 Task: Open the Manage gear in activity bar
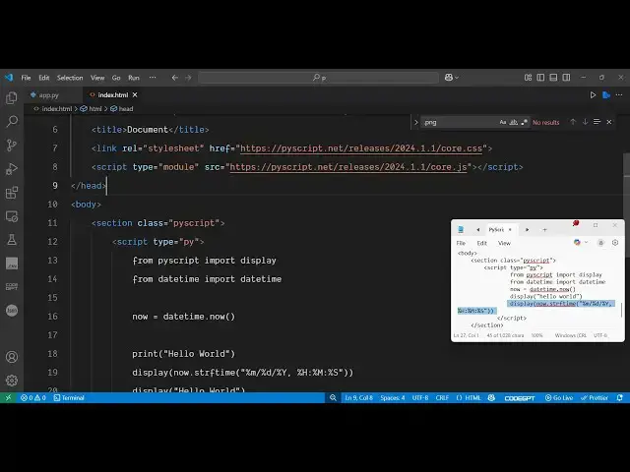[x=12, y=381]
